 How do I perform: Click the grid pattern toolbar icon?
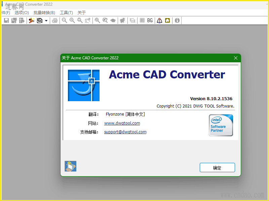(x=142, y=20)
